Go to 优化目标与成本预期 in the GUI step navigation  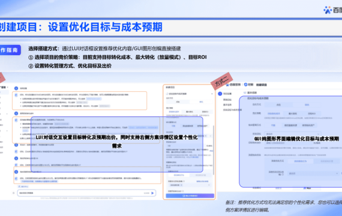[233, 110]
